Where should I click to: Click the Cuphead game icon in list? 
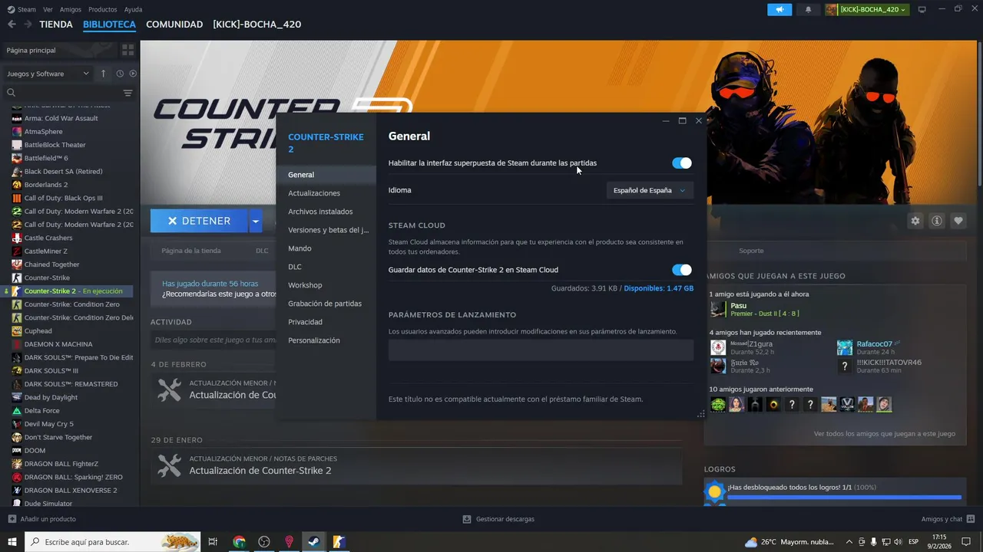point(17,331)
